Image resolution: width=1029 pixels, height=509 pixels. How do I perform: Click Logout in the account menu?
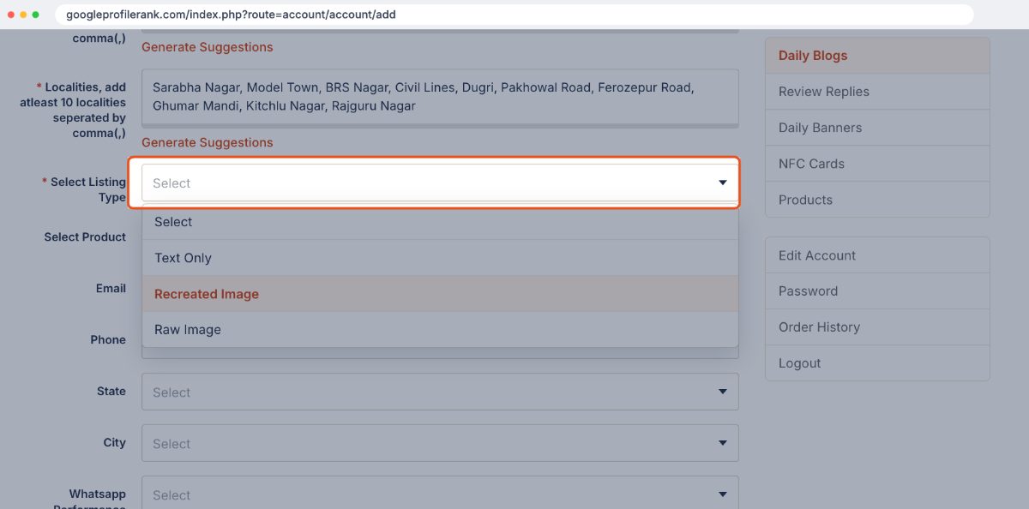[877, 363]
